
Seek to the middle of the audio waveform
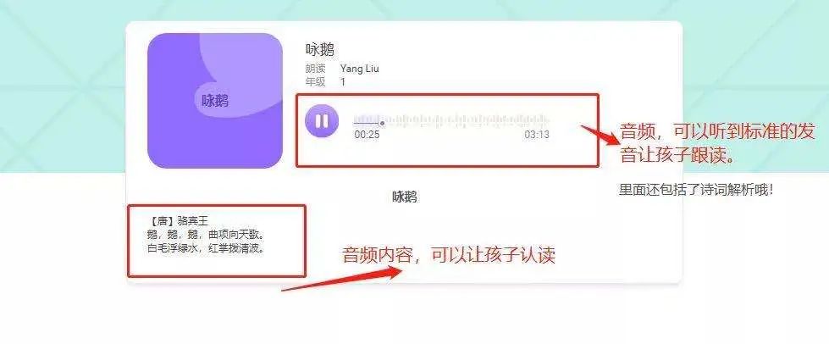pos(451,121)
